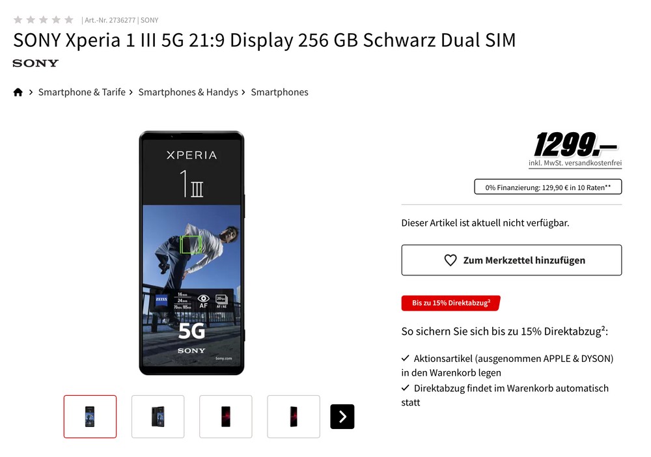Click the heart icon on Merkzettel button
This screenshot has height=457, width=651.
click(450, 260)
